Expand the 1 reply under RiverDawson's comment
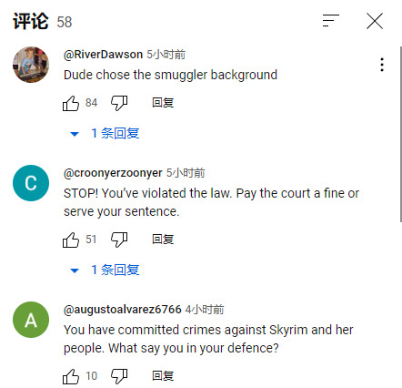The width and height of the screenshot is (402, 388). [105, 133]
